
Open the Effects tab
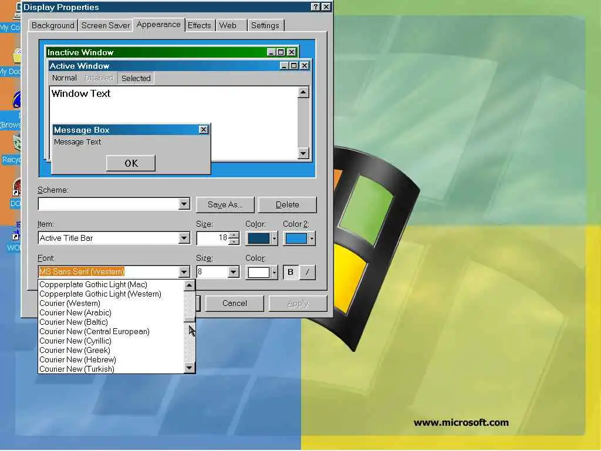pos(200,25)
